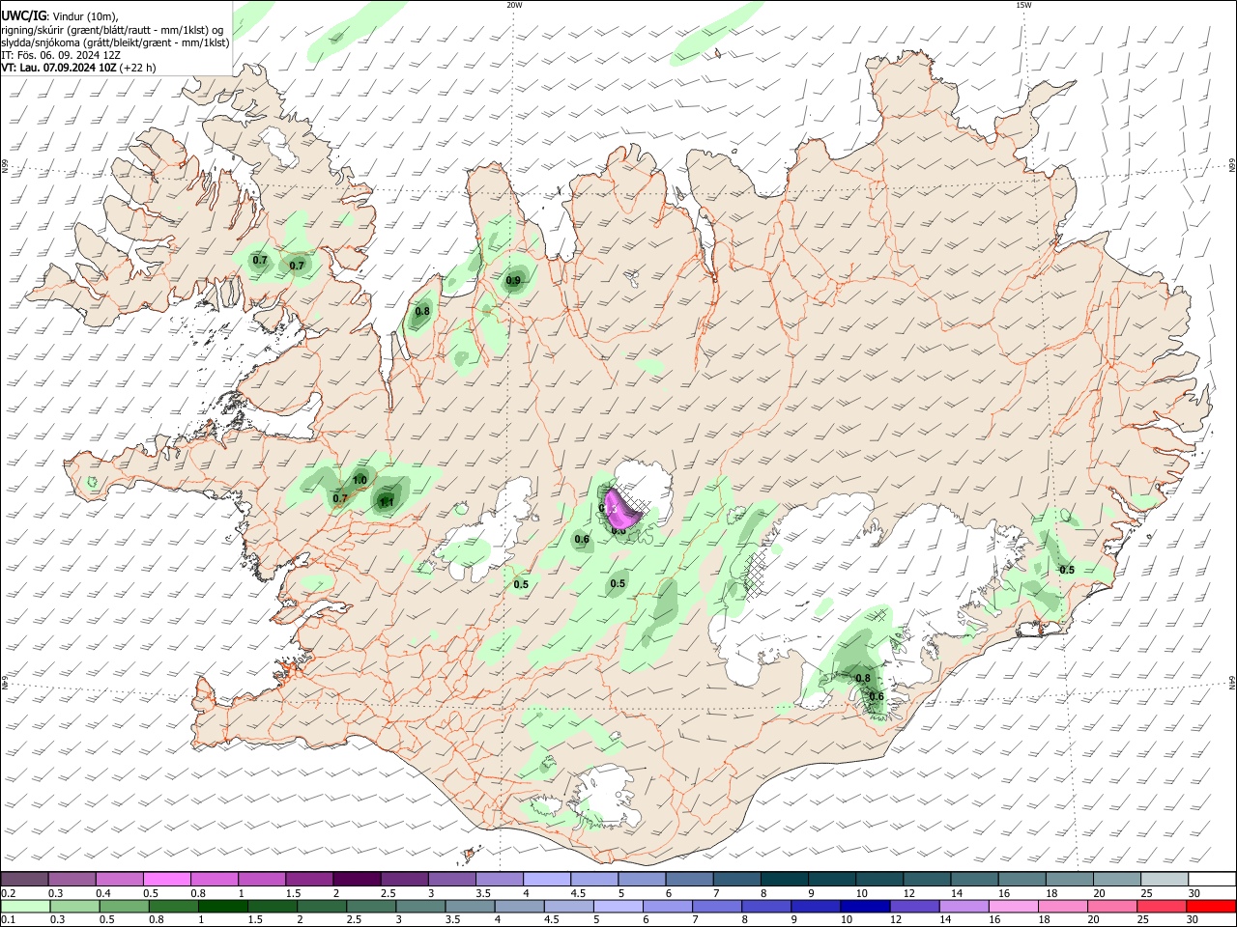Select the bright pink snow swatch for 0.5–0.8
This screenshot has height=927, width=1237.
tap(167, 879)
